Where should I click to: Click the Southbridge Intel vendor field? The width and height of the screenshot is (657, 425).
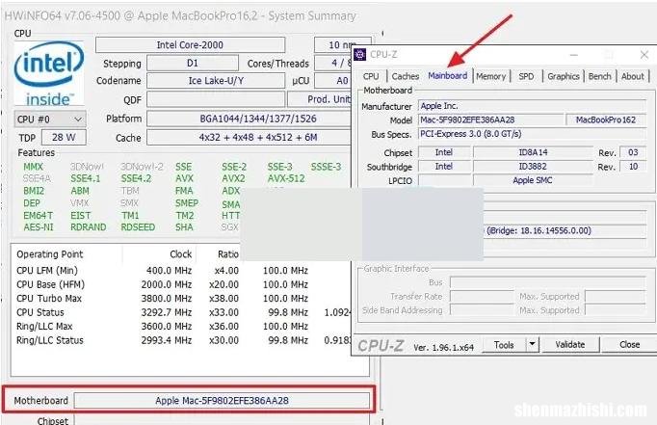click(444, 167)
